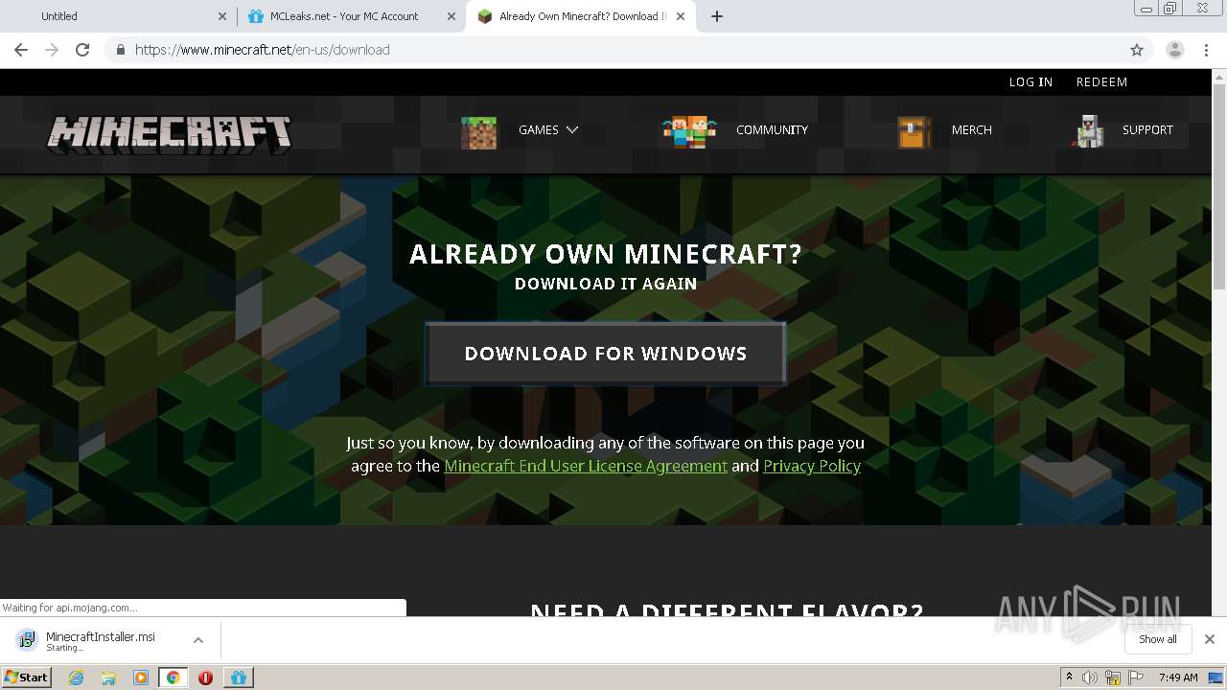Open the Windows Start menu
The height and width of the screenshot is (690, 1227).
click(26, 678)
